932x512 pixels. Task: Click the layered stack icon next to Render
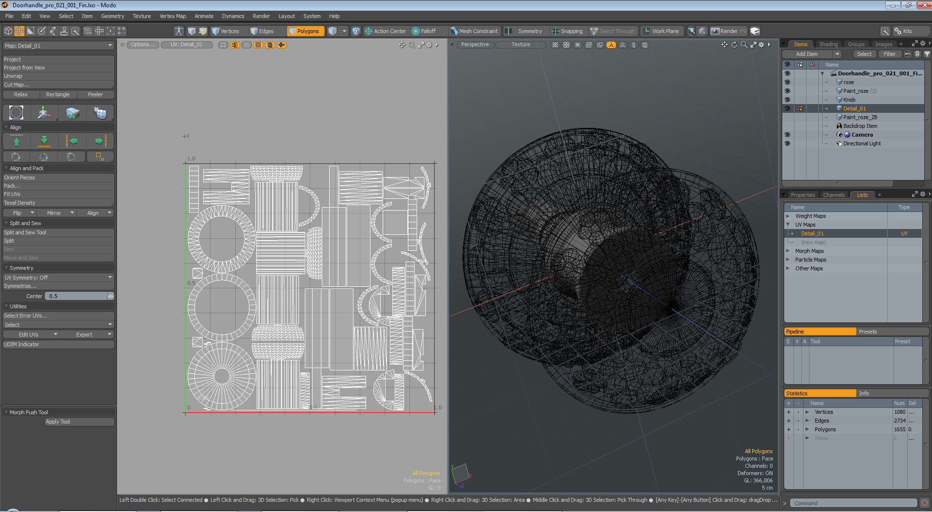click(x=755, y=31)
